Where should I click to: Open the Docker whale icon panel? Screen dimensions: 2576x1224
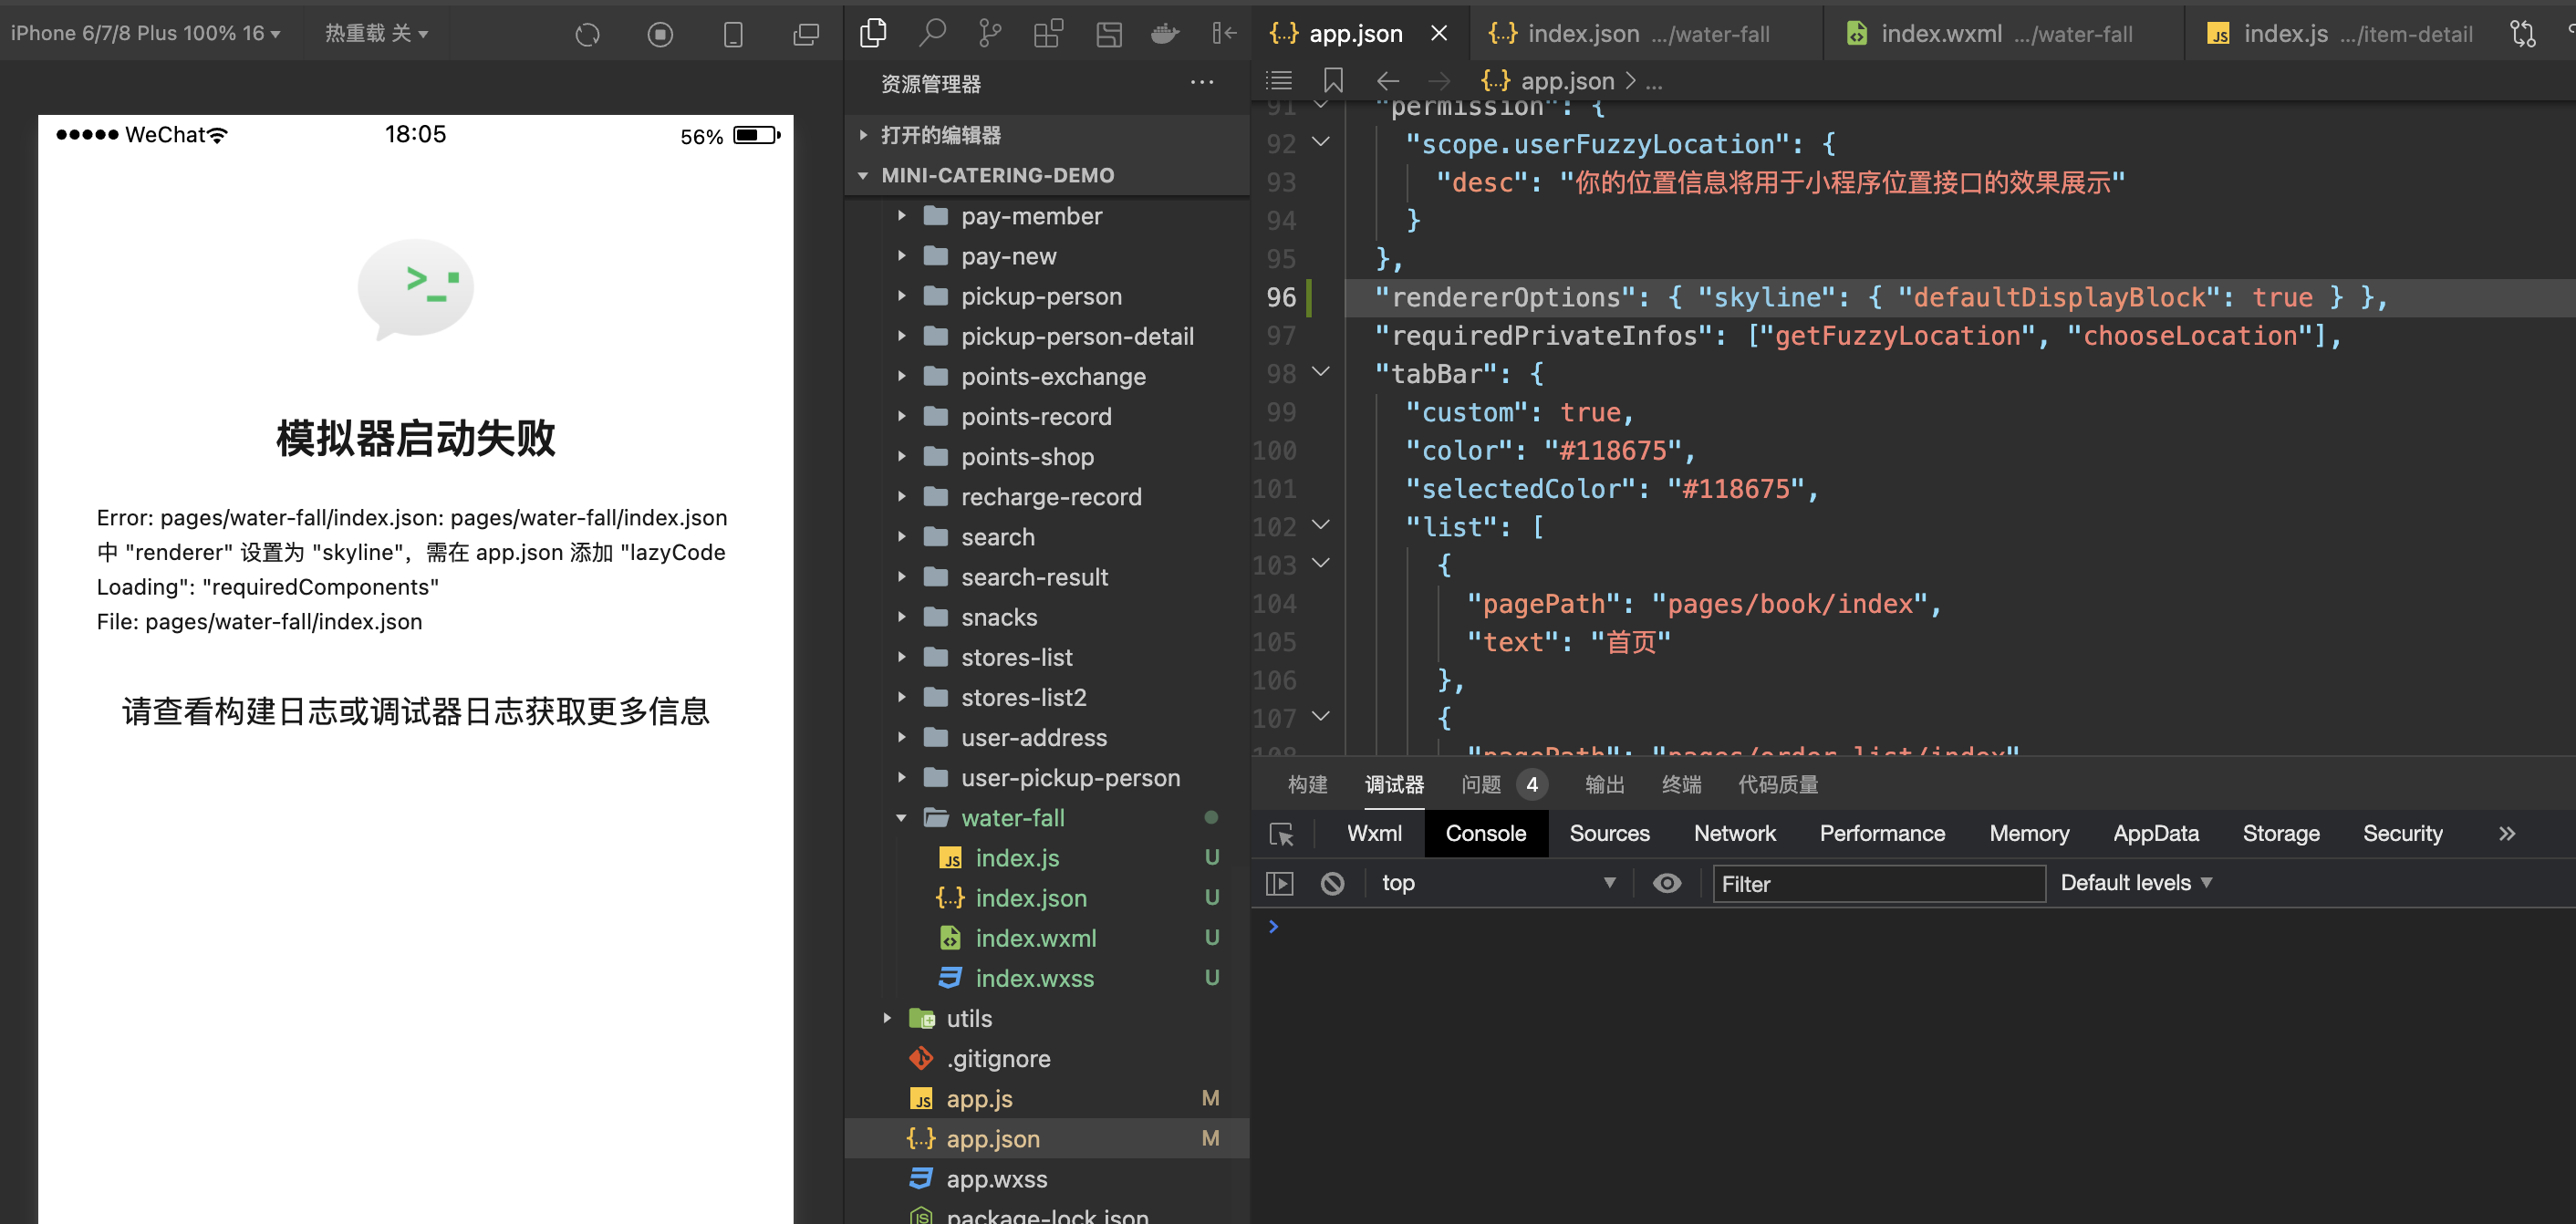pos(1165,33)
